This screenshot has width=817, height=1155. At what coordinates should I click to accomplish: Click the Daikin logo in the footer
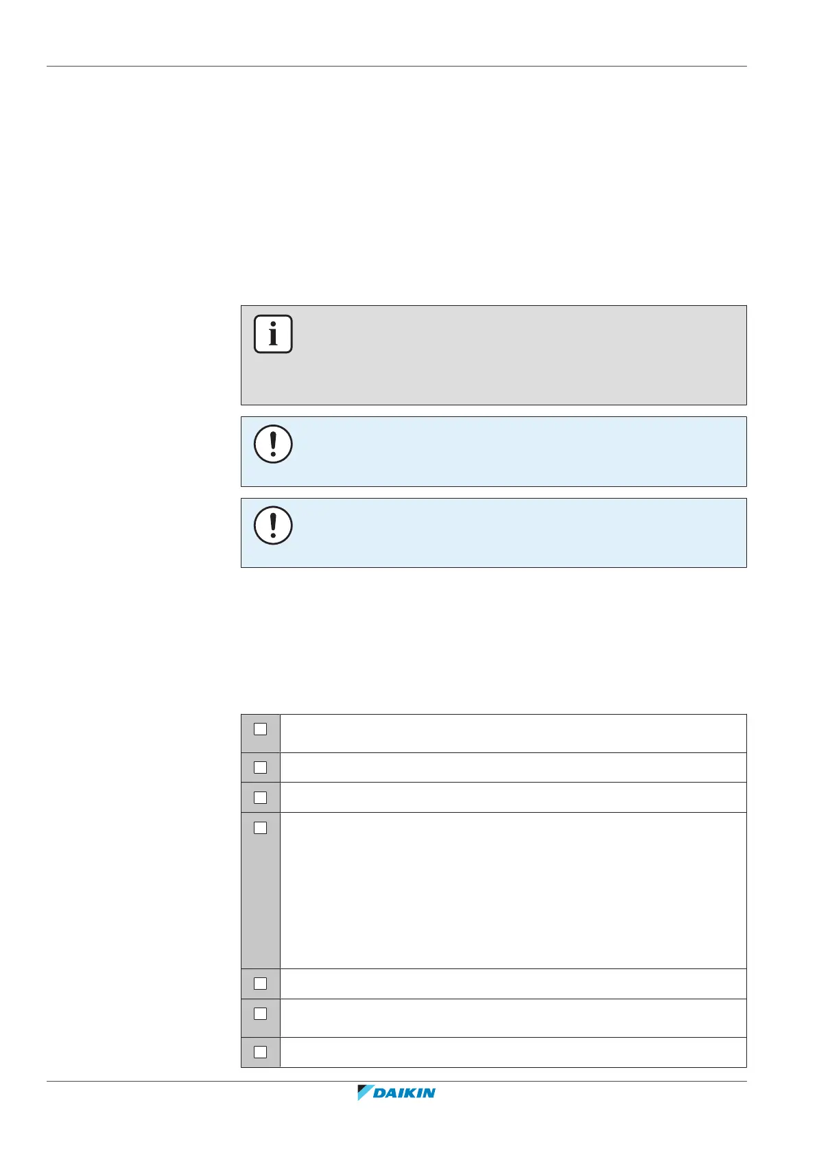[x=396, y=1093]
